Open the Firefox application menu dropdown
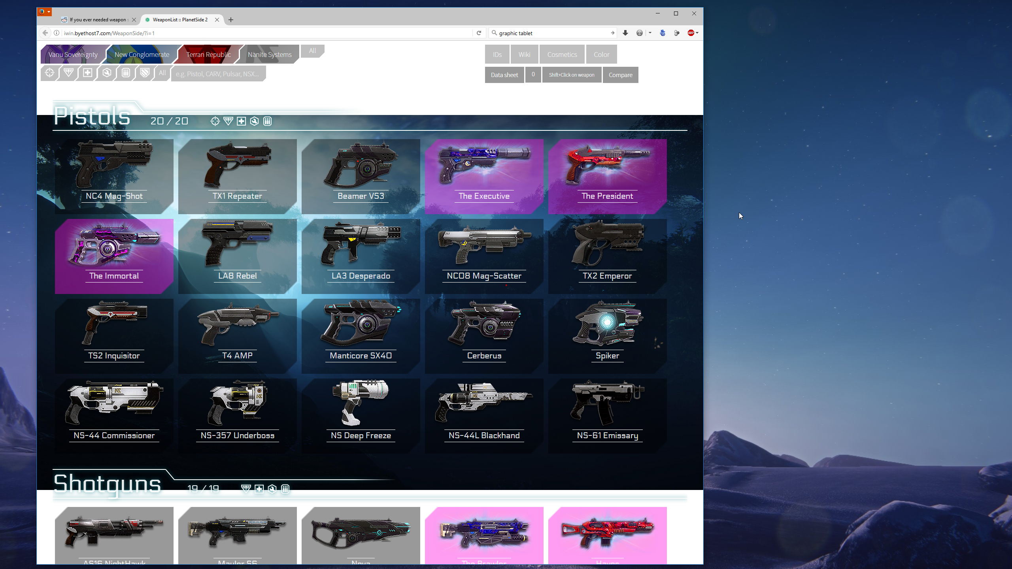The width and height of the screenshot is (1012, 569). 44,12
